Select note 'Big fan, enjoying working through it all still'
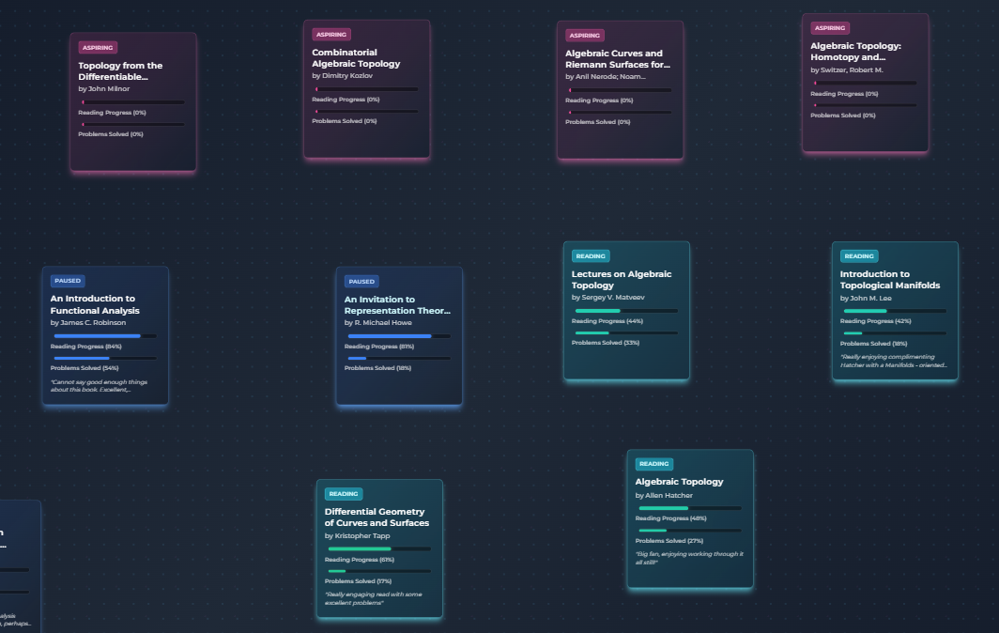This screenshot has height=633, width=999. 689,558
